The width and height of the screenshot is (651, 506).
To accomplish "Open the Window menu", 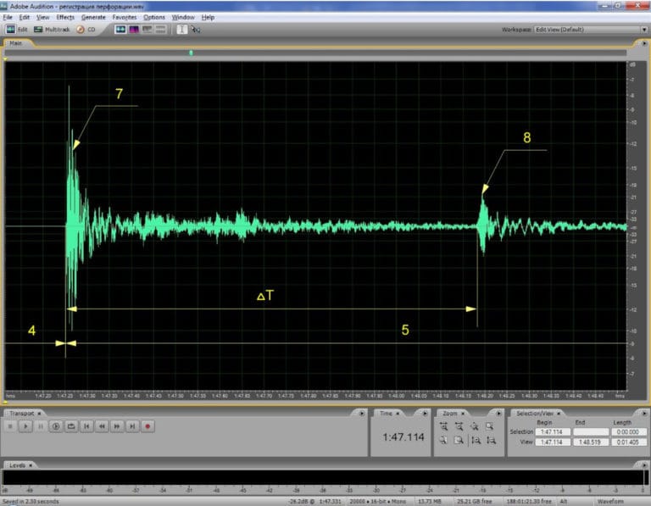I will coord(183,18).
